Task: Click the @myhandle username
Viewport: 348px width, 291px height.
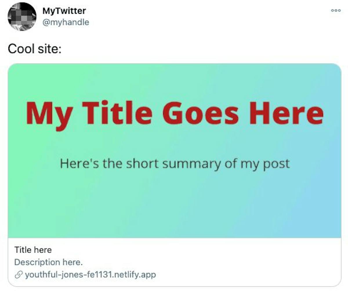Action: [x=66, y=22]
